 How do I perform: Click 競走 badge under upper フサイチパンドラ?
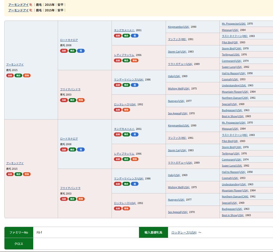point(72,100)
